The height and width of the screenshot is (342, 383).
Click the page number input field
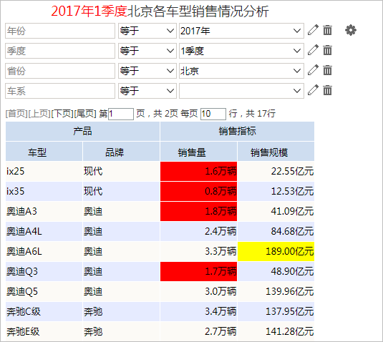[121, 114]
